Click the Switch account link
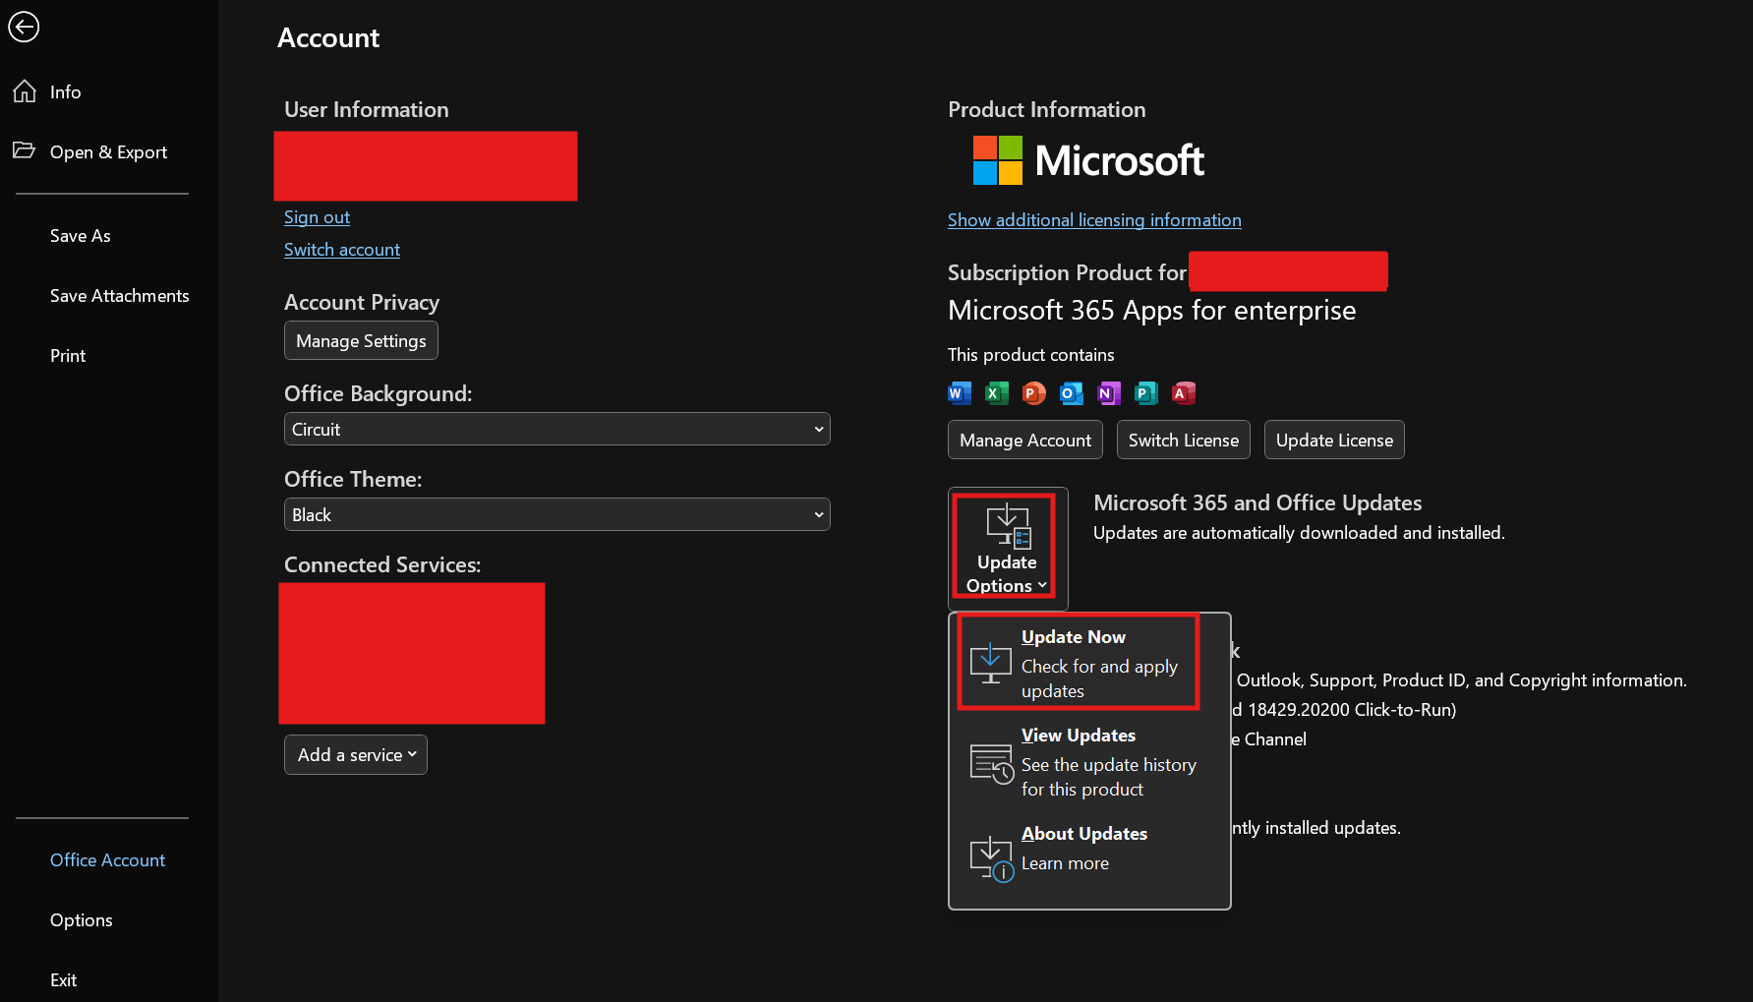 (342, 250)
